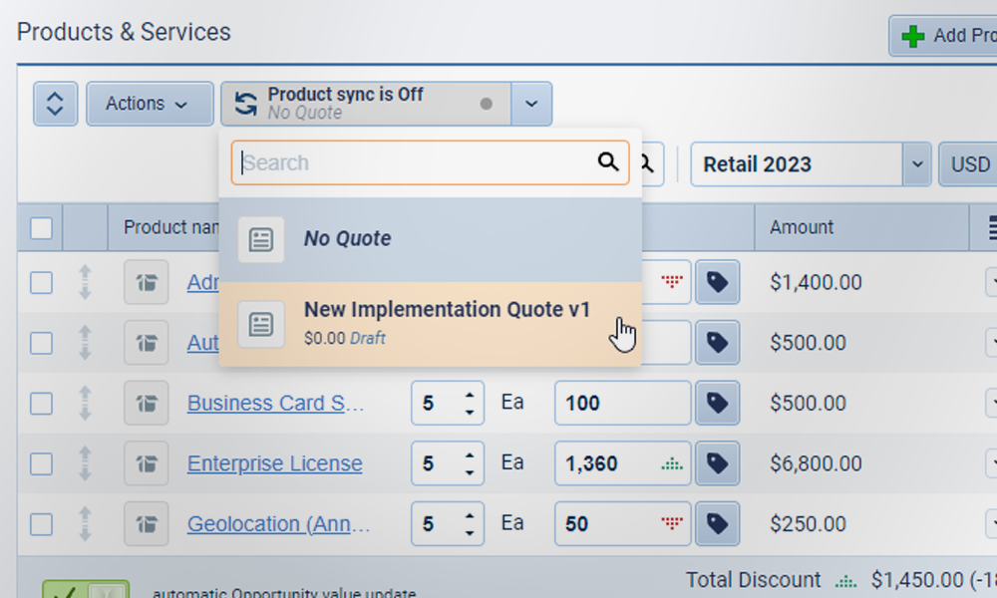This screenshot has width=997, height=598.
Task: Tick the checkbox for Enterprise License row
Action: [x=41, y=463]
